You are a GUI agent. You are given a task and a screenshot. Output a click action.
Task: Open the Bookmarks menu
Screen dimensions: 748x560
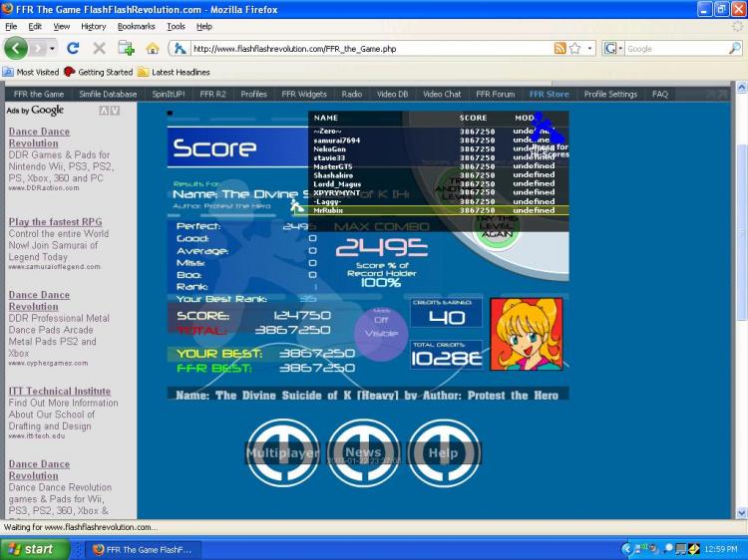[136, 27]
